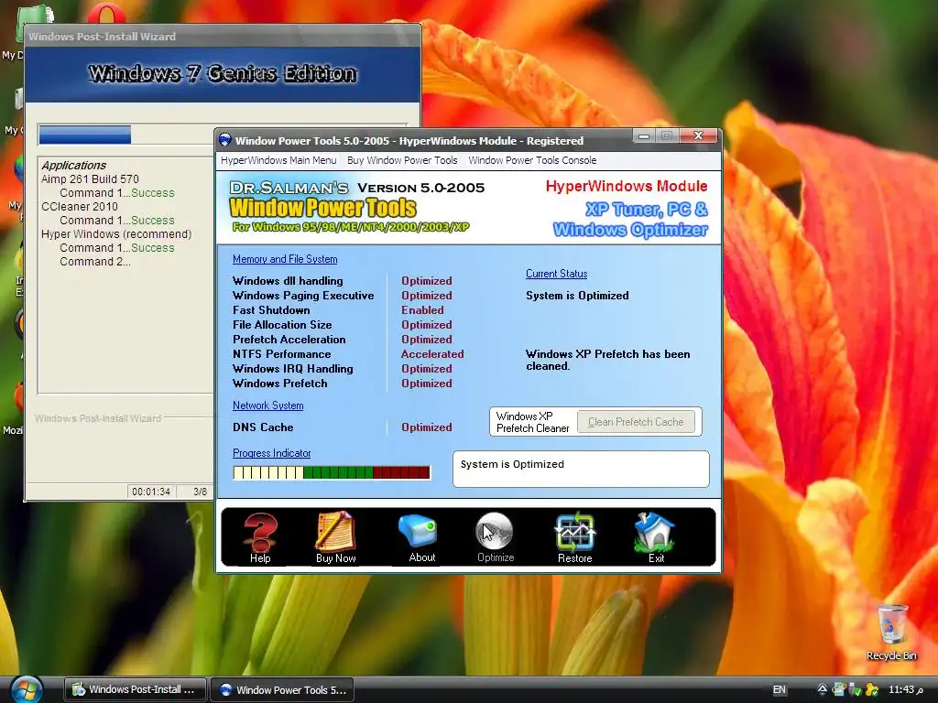Click the HyperWindows progress indicator bar
Screen dimensions: 938x703
(332, 473)
